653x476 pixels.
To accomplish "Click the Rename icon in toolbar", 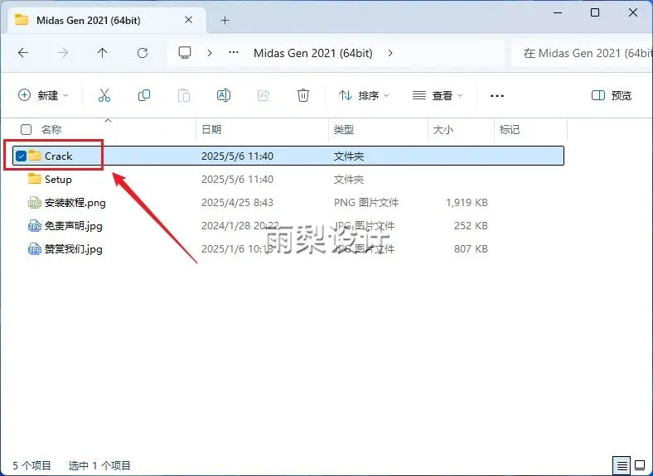I will [224, 95].
